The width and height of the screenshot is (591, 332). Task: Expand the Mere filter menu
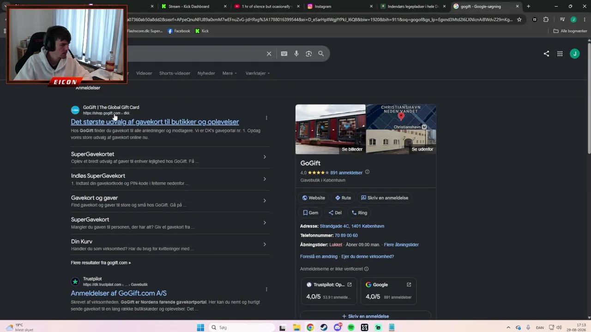[229, 73]
